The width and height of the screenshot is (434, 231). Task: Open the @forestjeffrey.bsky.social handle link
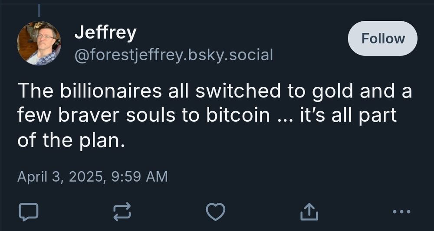[174, 55]
